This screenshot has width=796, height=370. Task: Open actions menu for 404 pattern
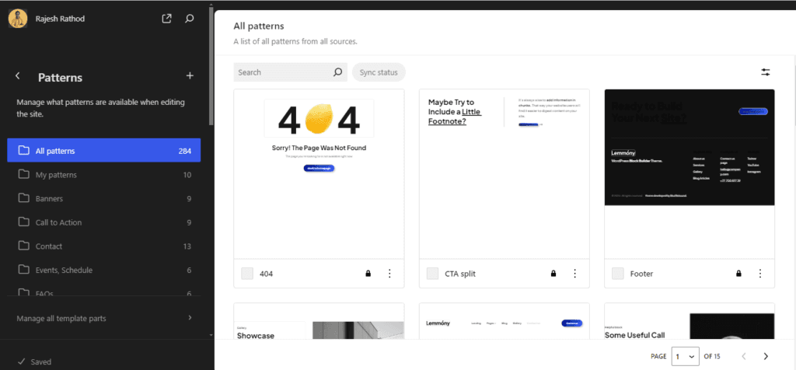tap(389, 274)
